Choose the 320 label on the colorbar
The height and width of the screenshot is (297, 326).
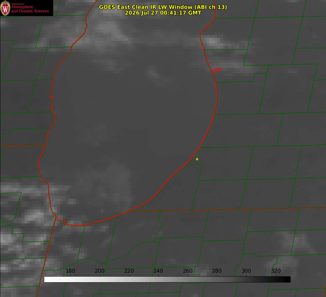(x=276, y=271)
